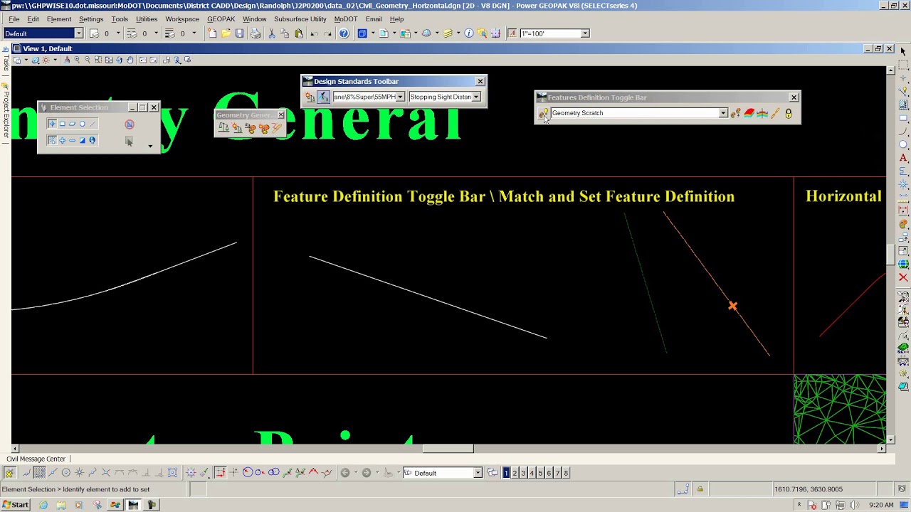Toggle view 2 button

pyautogui.click(x=515, y=473)
